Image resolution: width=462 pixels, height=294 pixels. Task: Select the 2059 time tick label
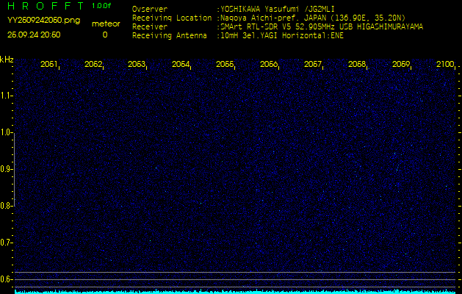point(401,65)
